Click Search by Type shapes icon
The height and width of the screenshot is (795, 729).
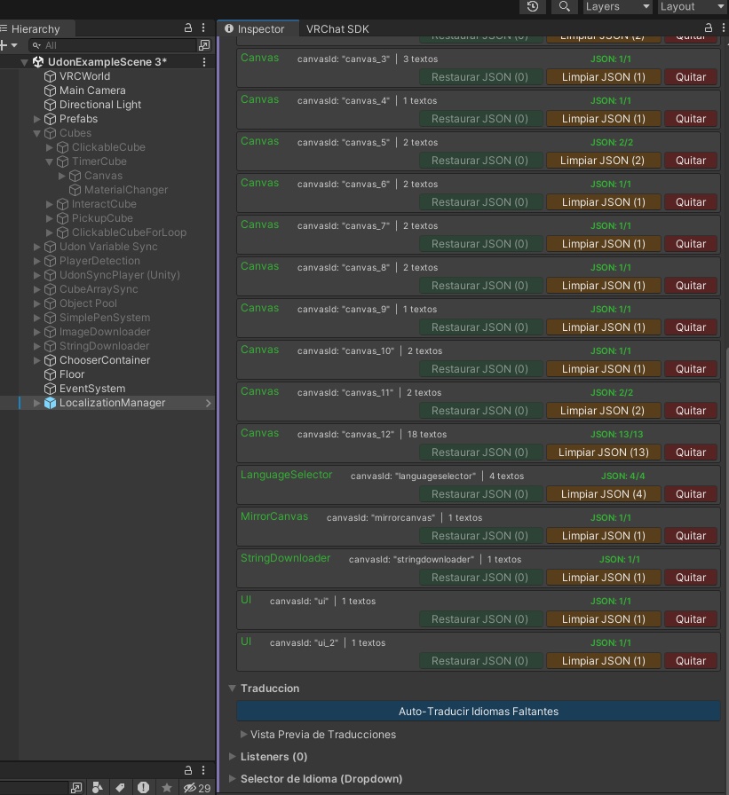[98, 787]
